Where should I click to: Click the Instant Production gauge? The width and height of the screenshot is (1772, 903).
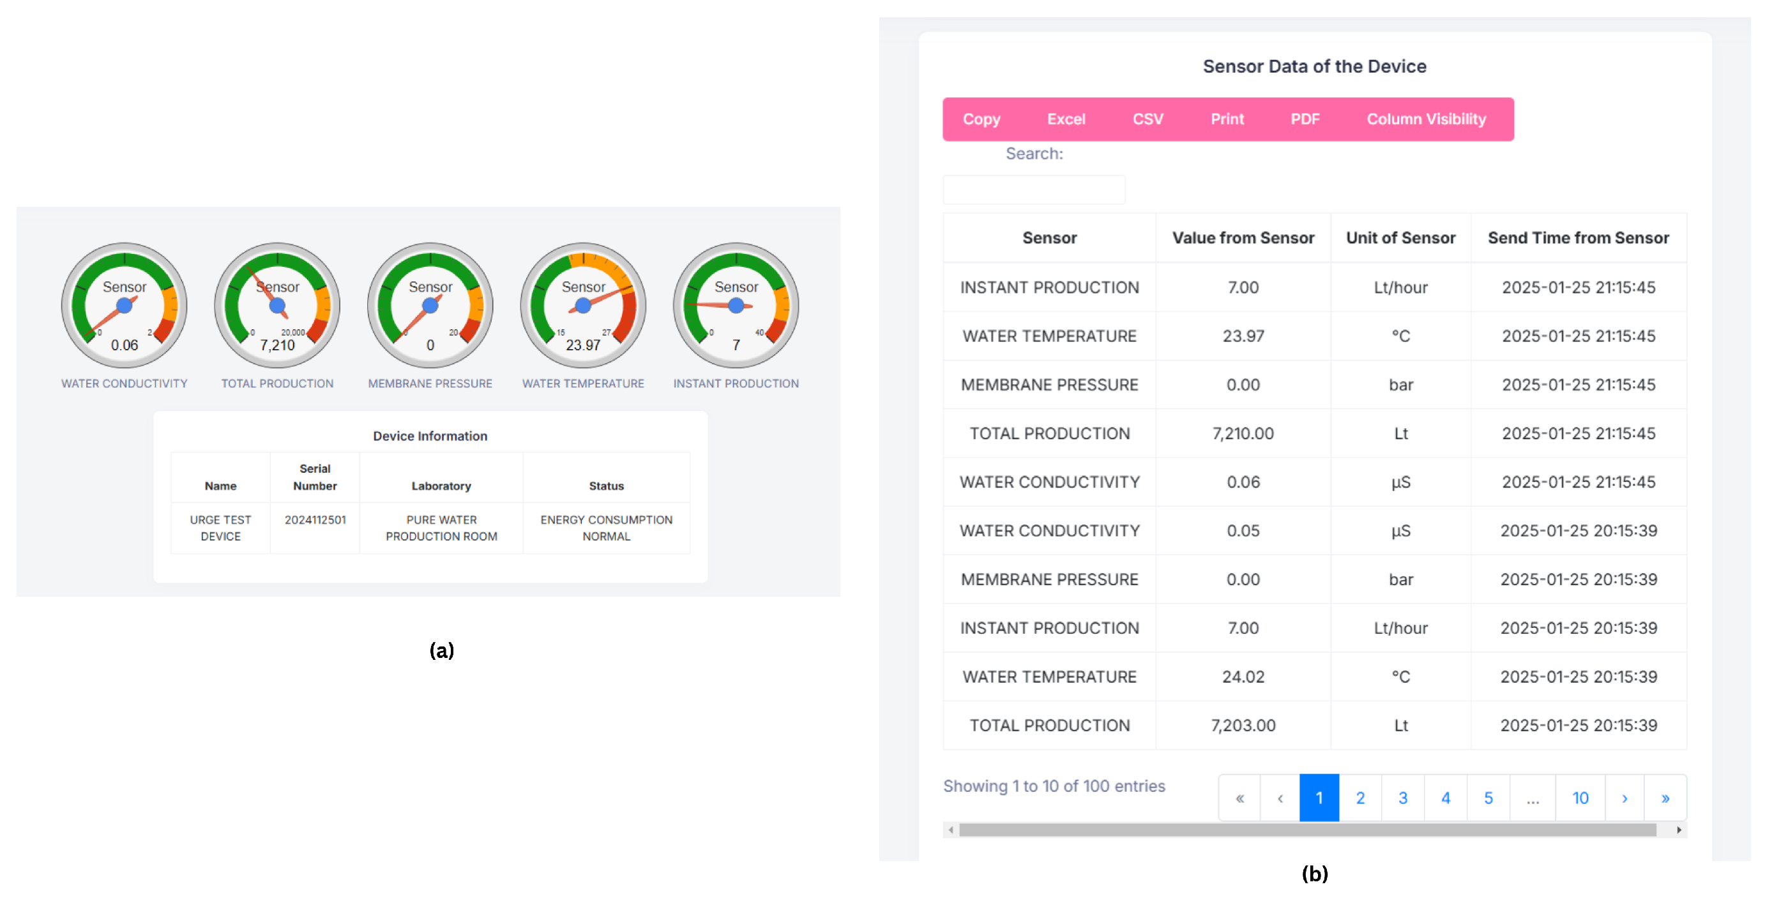(736, 306)
